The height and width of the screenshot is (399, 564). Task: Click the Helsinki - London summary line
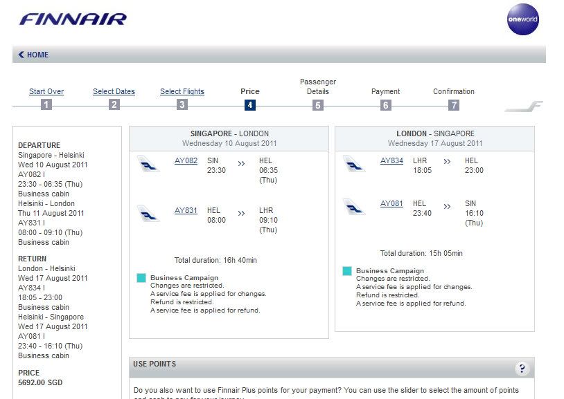[x=46, y=203]
